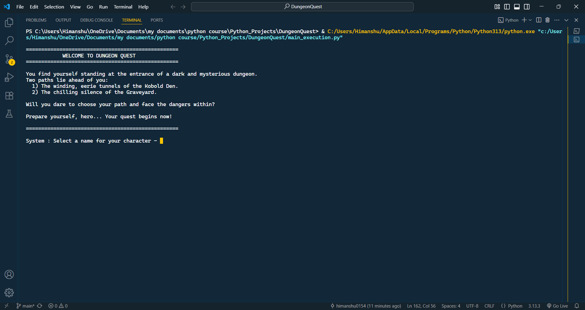This screenshot has height=310, width=585.
Task: Open the Extensions view
Action: [x=9, y=95]
